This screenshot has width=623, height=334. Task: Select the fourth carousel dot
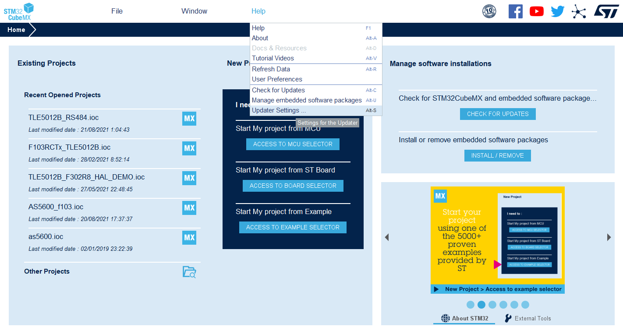[503, 305]
